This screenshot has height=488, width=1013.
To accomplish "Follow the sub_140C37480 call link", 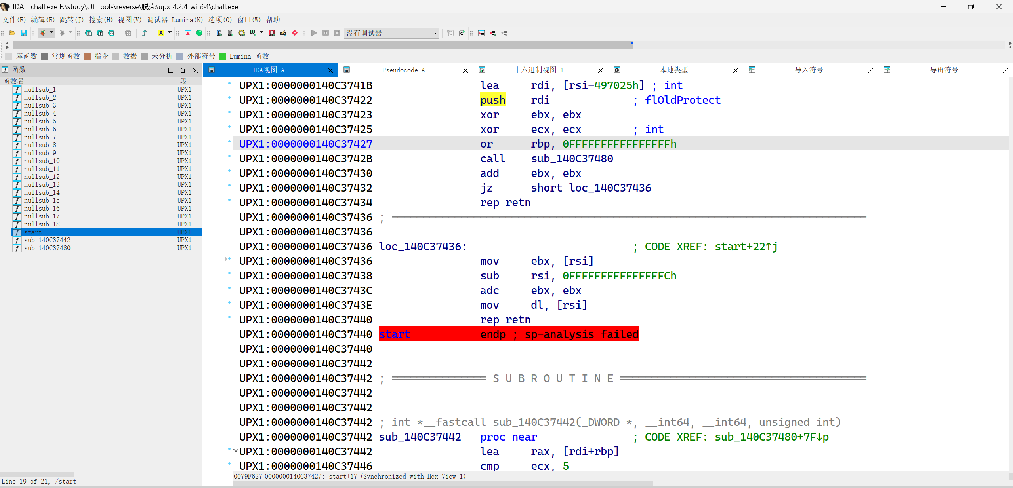I will (x=572, y=159).
